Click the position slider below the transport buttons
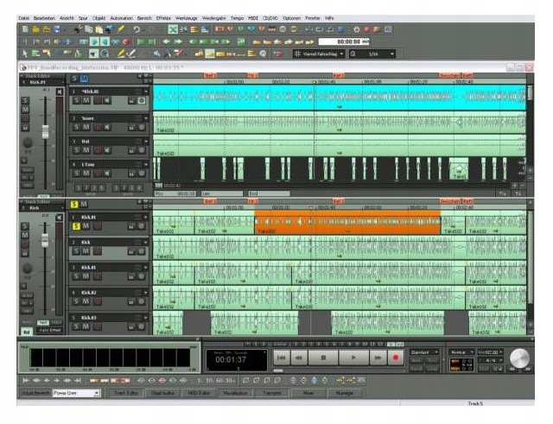The width and height of the screenshot is (553, 424). click(x=278, y=370)
